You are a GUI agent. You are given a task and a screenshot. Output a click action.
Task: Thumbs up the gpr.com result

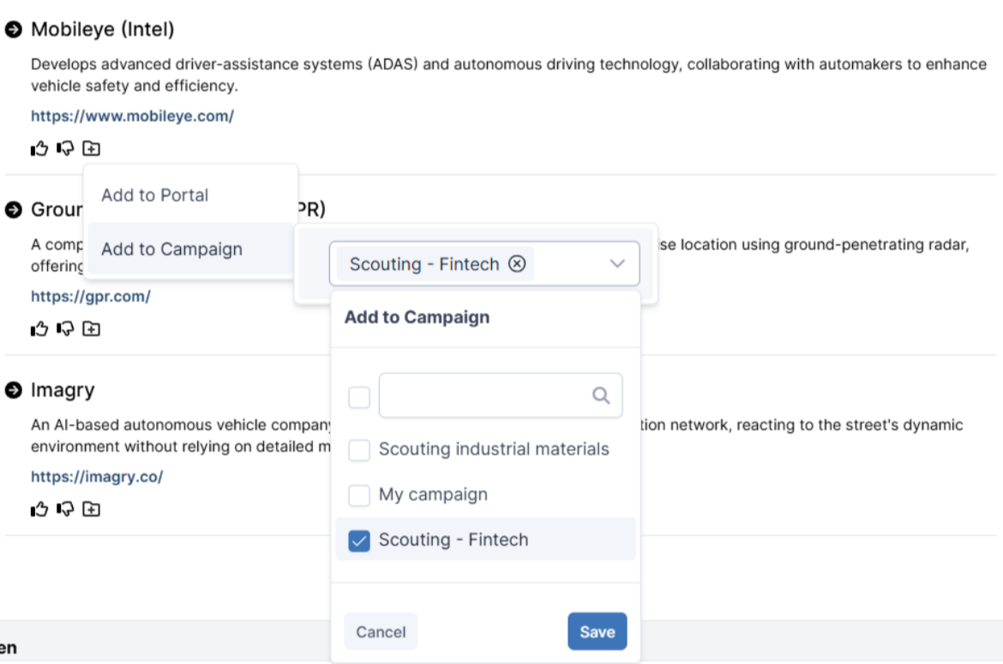click(39, 329)
